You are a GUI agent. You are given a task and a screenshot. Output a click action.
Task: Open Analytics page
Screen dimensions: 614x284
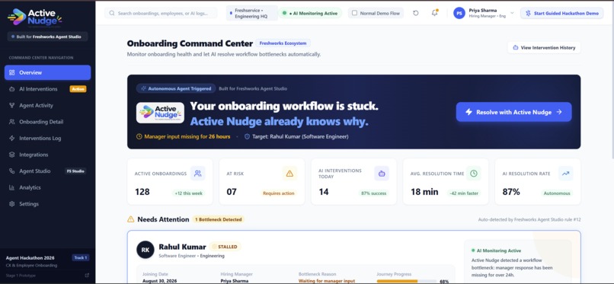pyautogui.click(x=47, y=187)
